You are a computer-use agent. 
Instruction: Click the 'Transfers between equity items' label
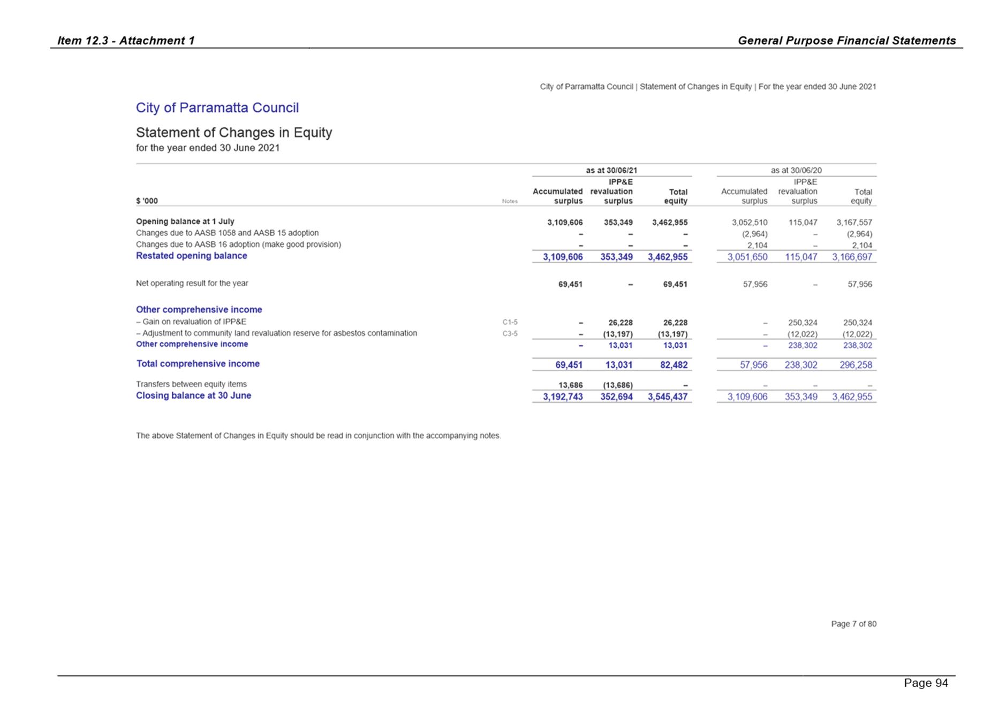point(191,384)
